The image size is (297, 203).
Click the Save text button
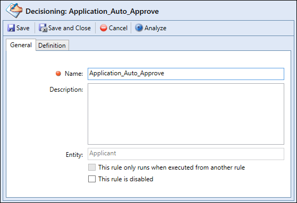pos(23,28)
